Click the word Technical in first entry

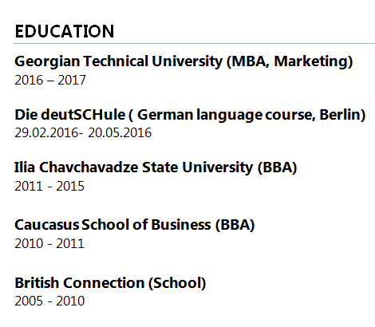point(116,61)
